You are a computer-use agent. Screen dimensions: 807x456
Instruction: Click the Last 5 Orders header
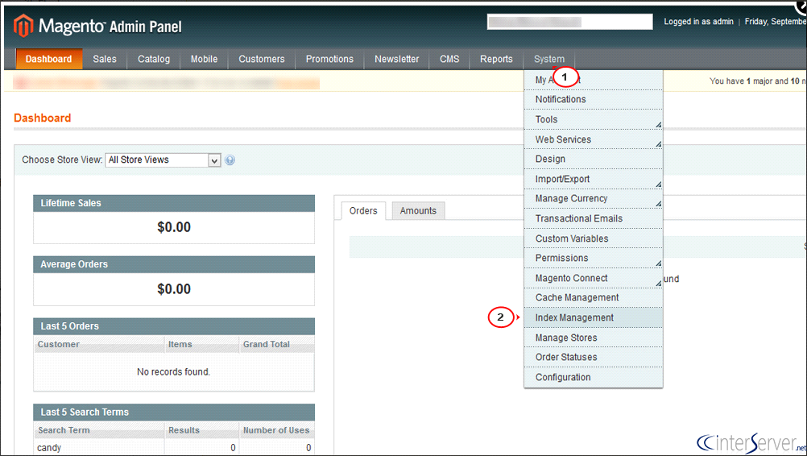[x=174, y=326]
